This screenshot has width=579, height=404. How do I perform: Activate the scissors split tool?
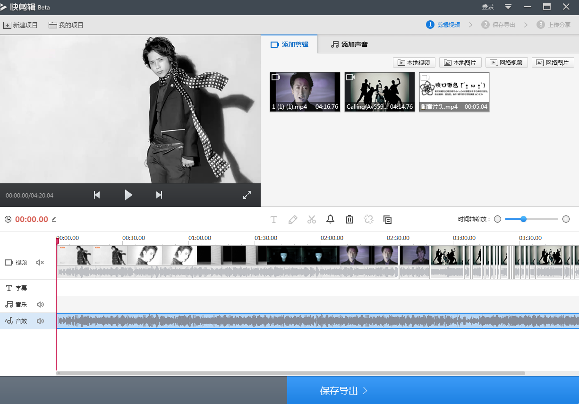[x=312, y=219]
